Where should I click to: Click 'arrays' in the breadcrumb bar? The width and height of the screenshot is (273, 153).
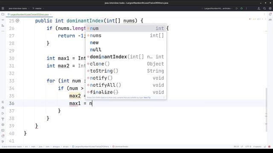(x=66, y=147)
